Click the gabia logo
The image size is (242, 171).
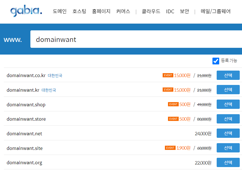[26, 11]
